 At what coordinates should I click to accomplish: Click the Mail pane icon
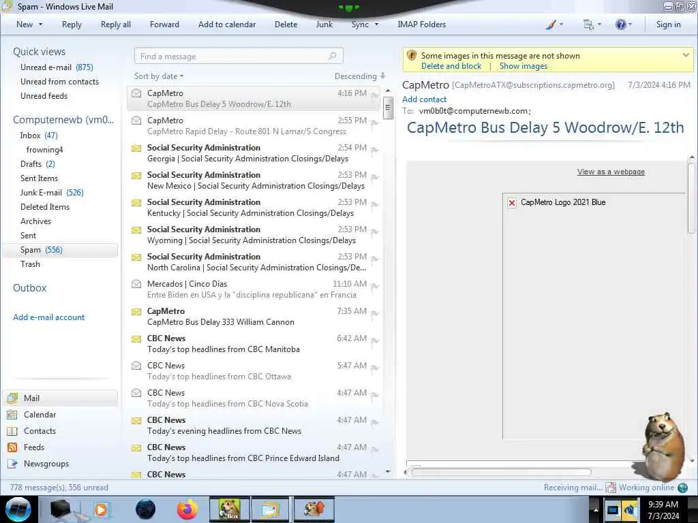[12, 398]
